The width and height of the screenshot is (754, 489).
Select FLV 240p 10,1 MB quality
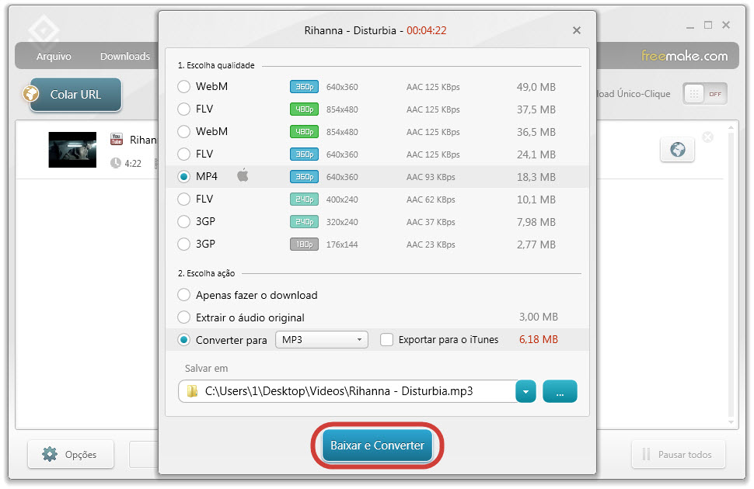pos(183,199)
